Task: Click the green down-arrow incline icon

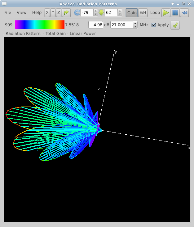Action: coord(101,13)
